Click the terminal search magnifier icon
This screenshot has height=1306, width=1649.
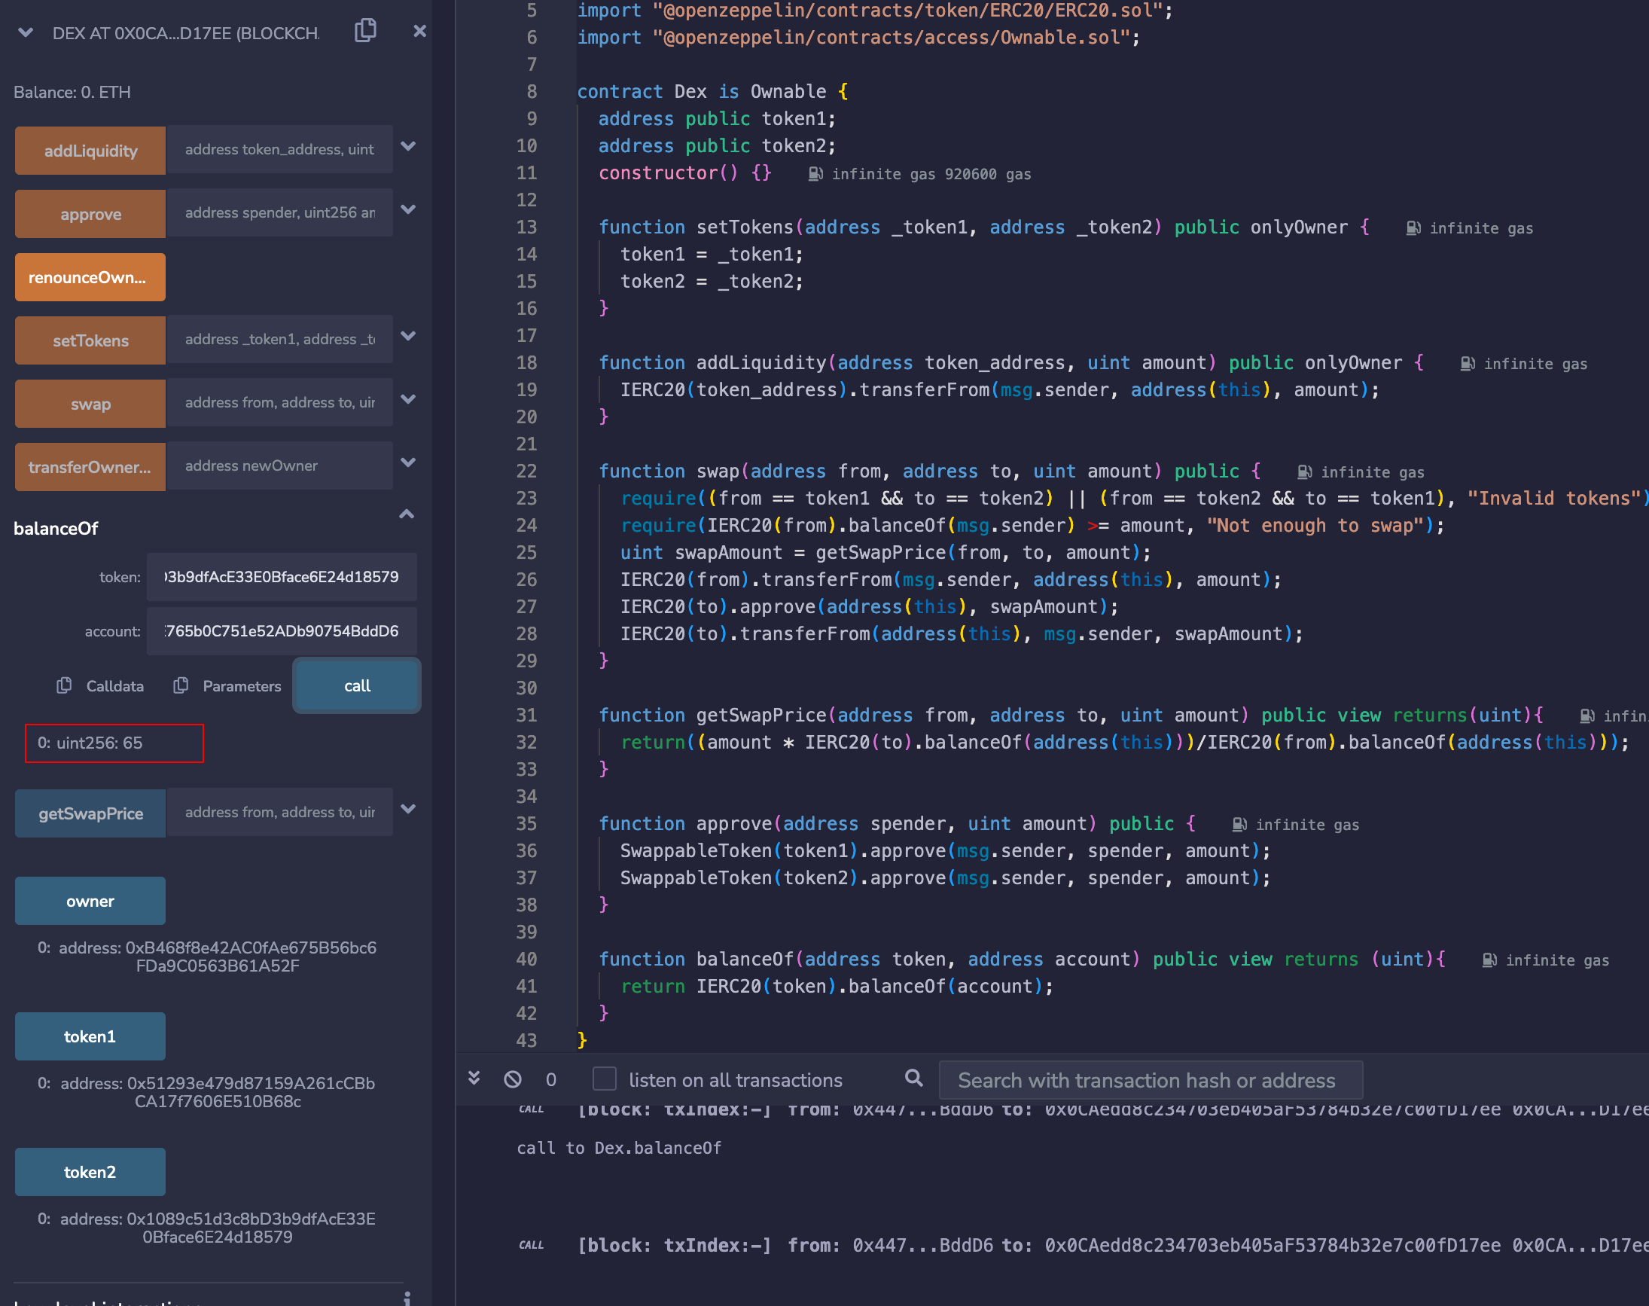tap(913, 1078)
